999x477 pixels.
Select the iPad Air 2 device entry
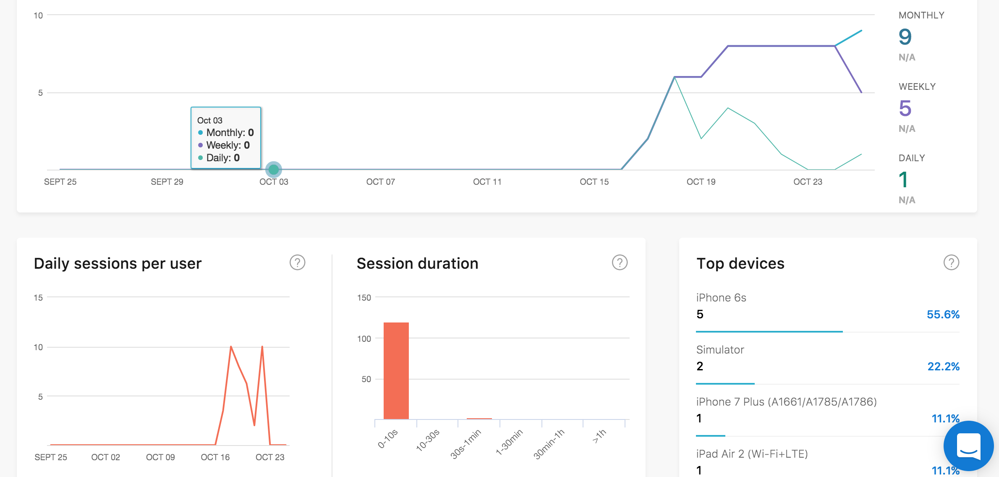point(828,462)
